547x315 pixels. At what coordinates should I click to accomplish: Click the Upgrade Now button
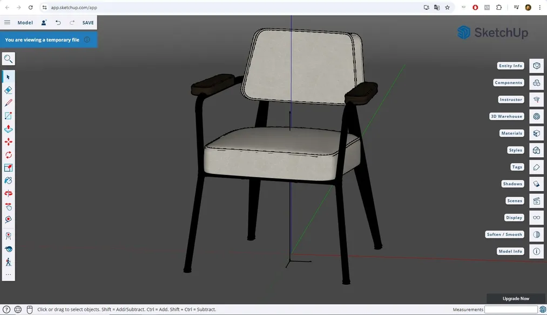pyautogui.click(x=515, y=298)
